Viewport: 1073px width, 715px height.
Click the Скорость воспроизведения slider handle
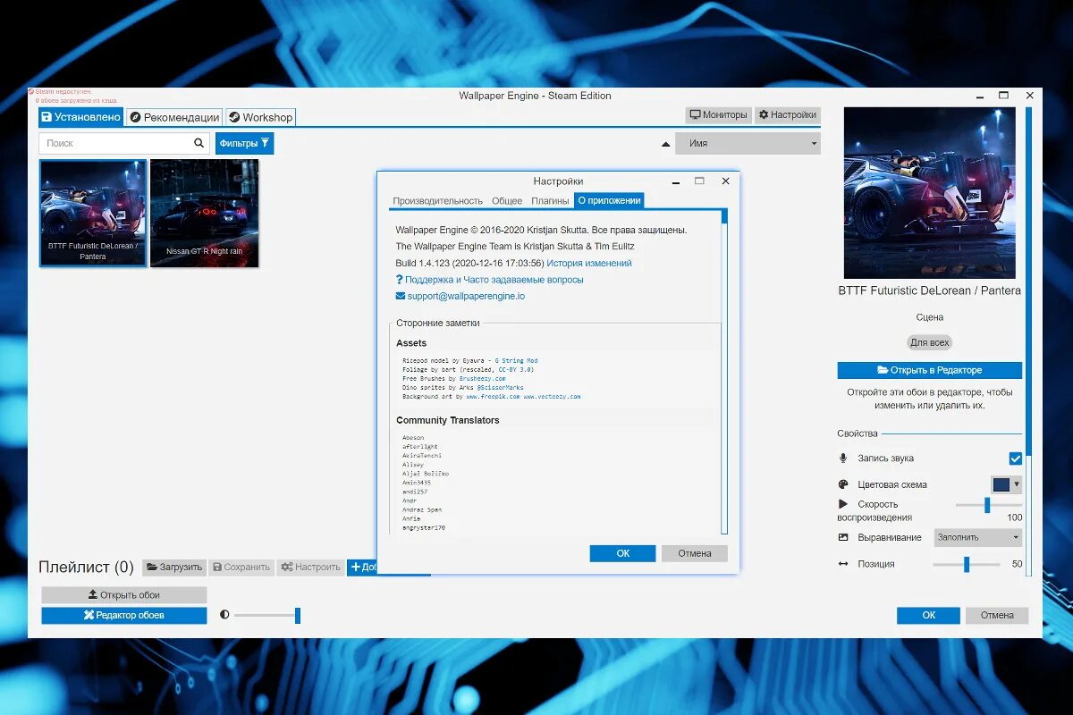click(987, 505)
